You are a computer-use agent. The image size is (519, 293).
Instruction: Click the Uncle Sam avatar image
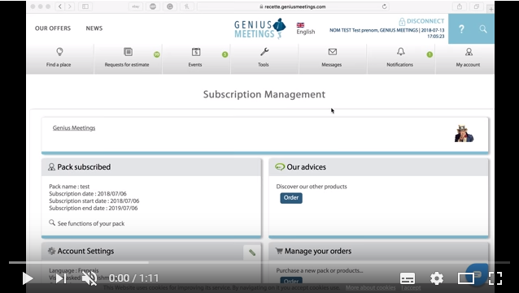[464, 133]
